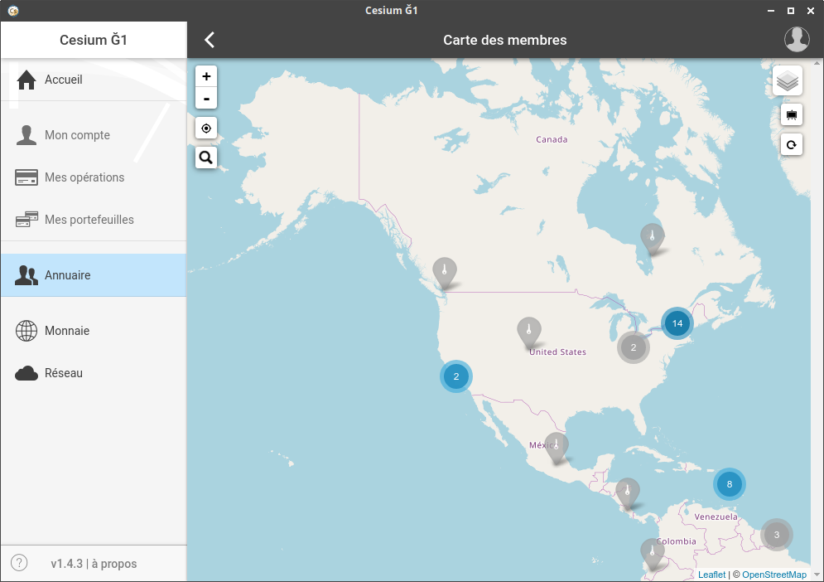
Task: Zoom in on the members map
Action: coord(206,76)
